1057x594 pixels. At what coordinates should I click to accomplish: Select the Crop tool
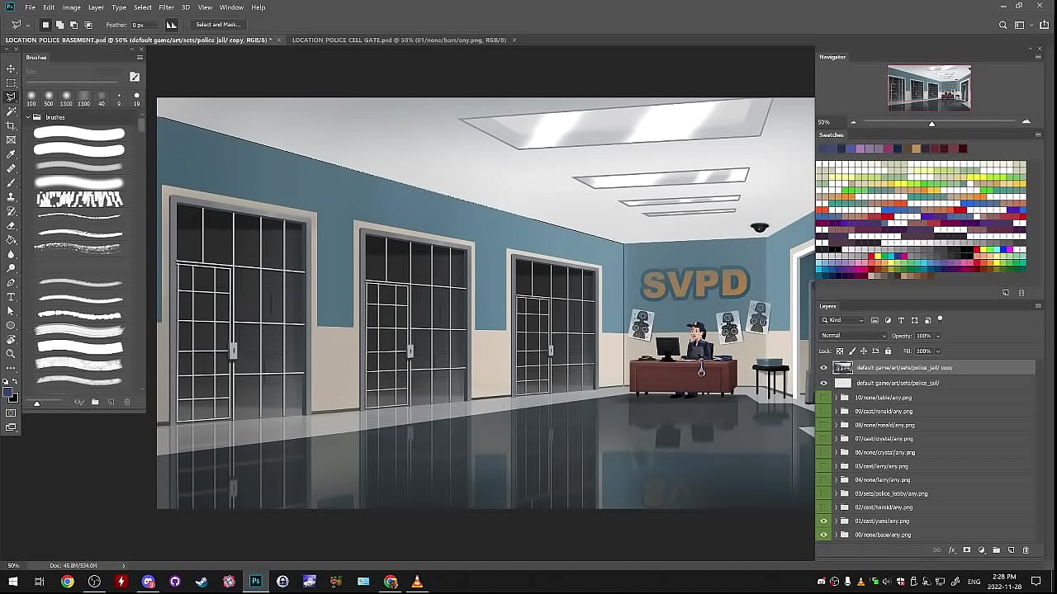[x=11, y=125]
